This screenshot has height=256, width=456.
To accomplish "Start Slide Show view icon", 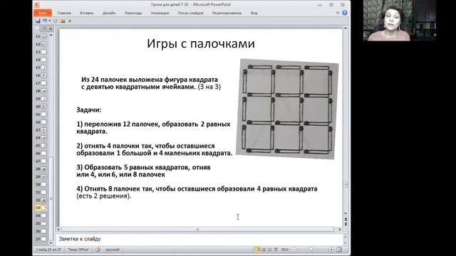I will coord(276,250).
